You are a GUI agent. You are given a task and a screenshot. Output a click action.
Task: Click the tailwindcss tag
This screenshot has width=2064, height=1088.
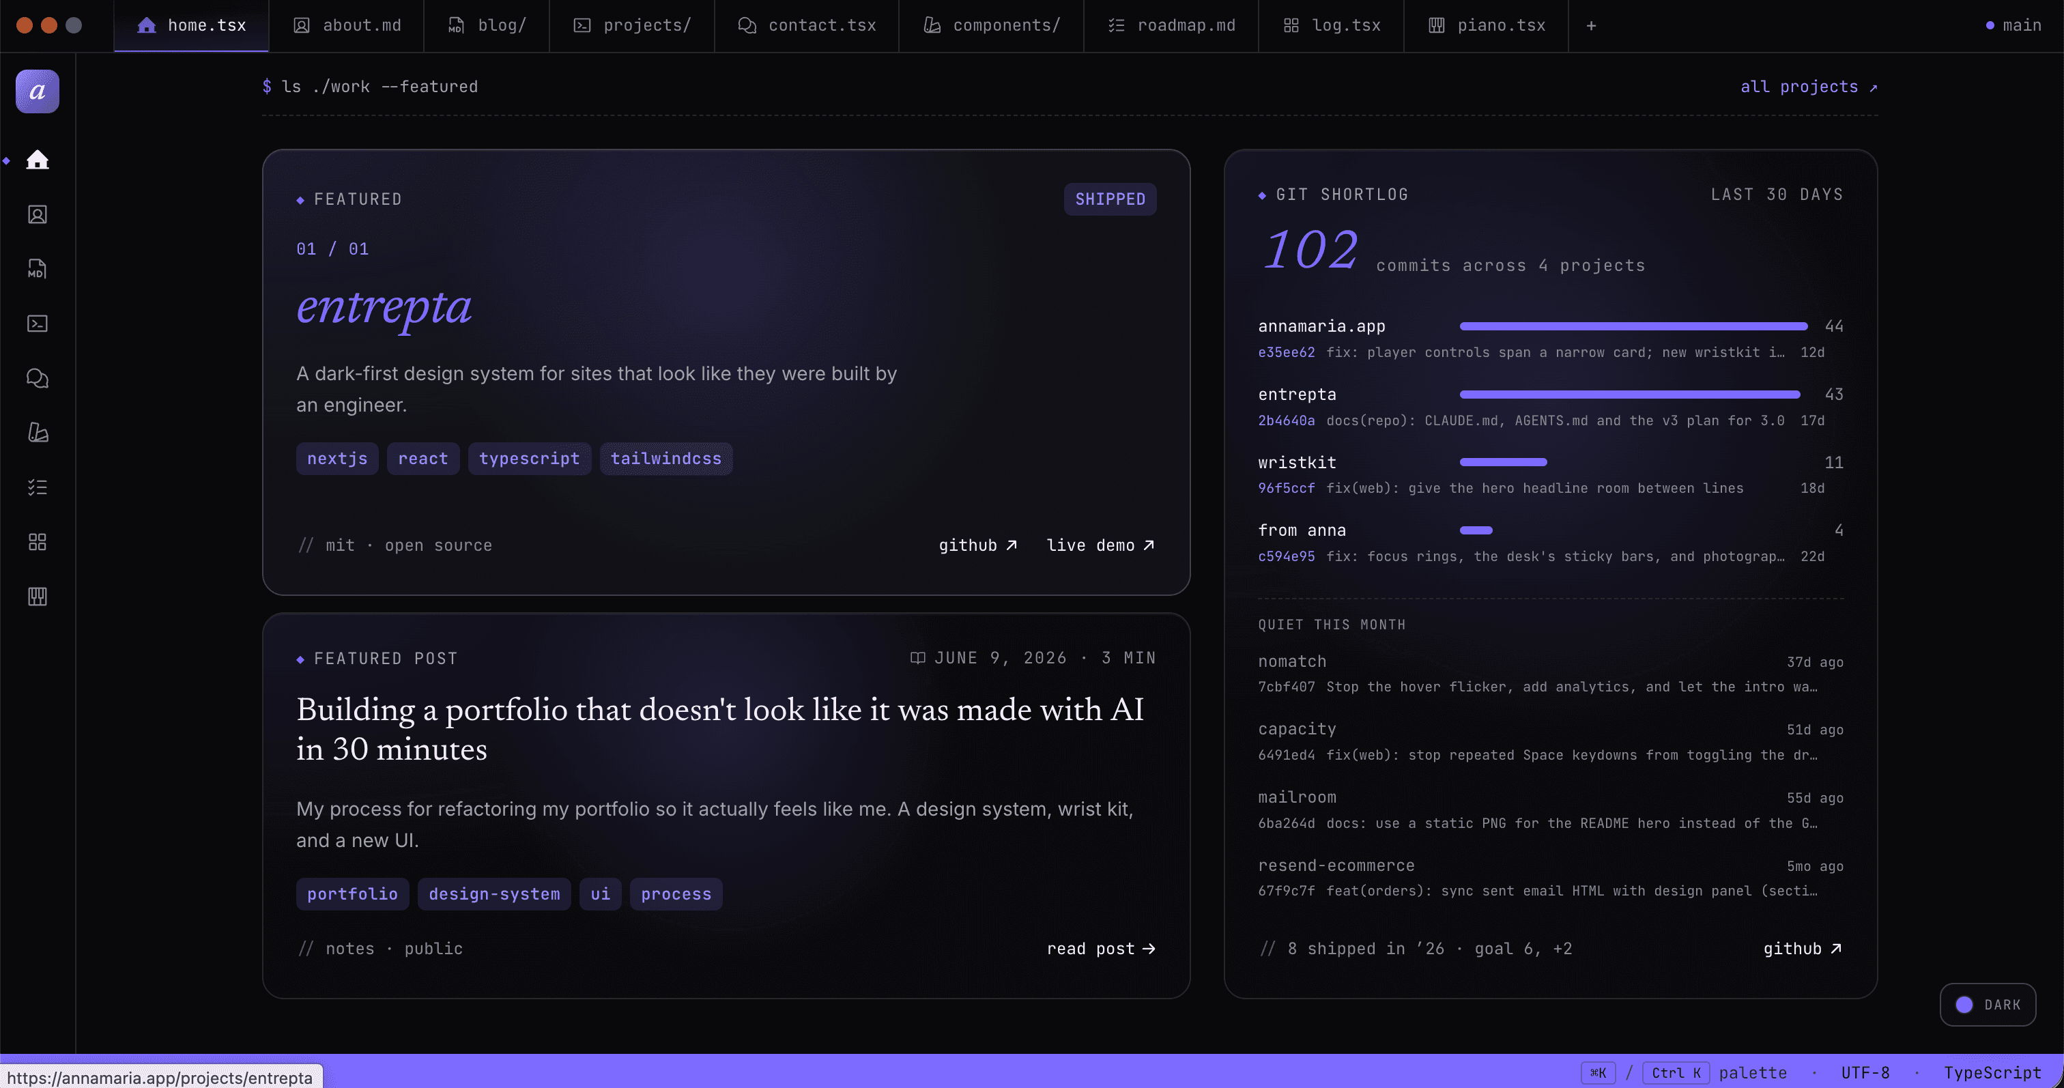[666, 458]
